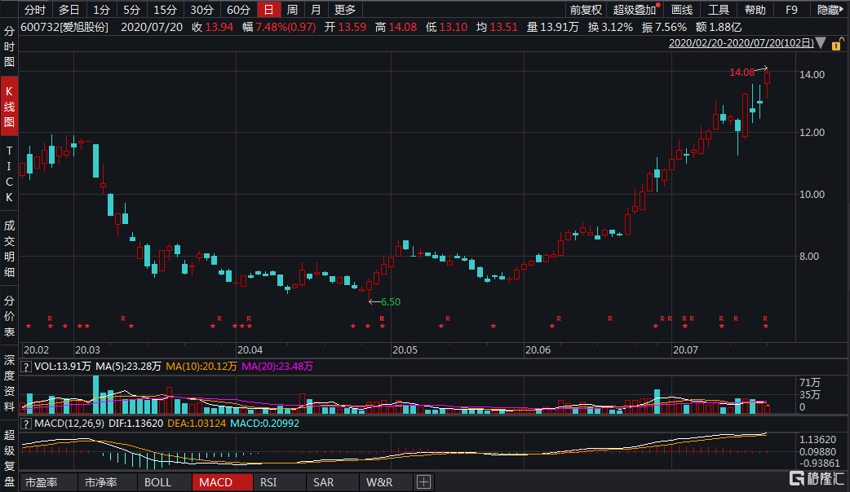Open 超级叠加 overlay feature
The image size is (850, 492).
click(635, 10)
